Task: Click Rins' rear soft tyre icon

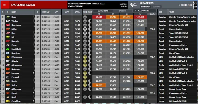Action: click(x=90, y=33)
